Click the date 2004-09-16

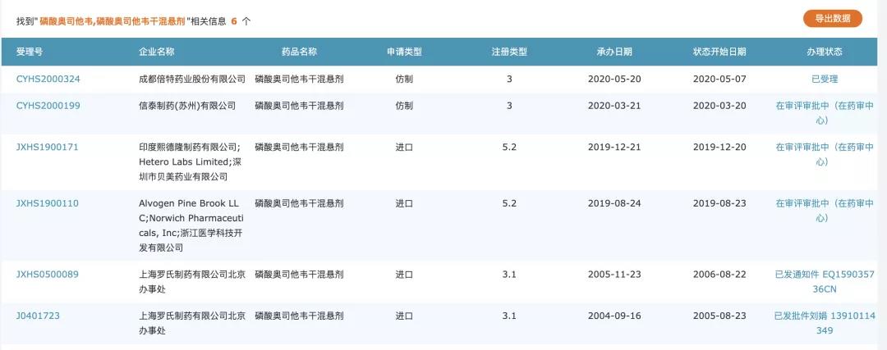614,316
